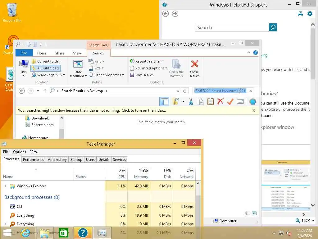Click the red X Delete toolbar icon
This screenshot has width=318, height=239.
[220, 101]
